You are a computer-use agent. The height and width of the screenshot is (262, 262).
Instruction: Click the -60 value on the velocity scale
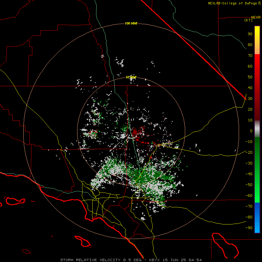coord(249,196)
